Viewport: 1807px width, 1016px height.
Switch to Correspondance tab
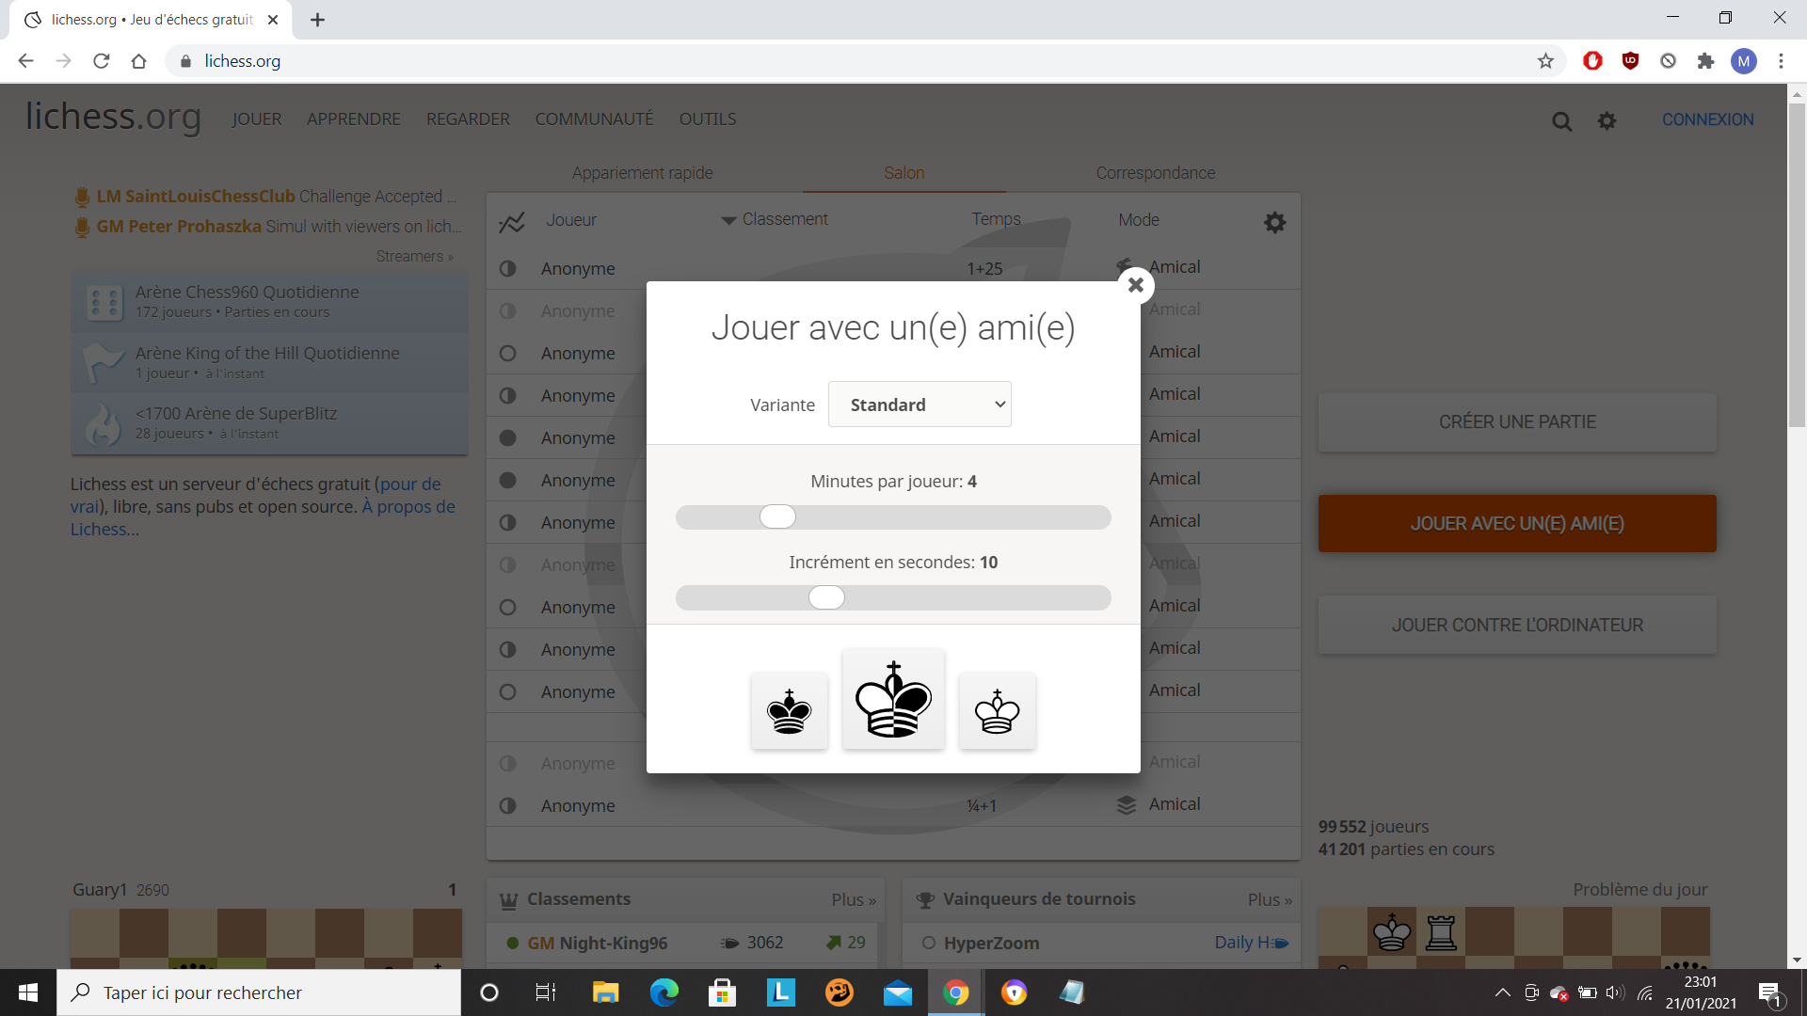[1155, 173]
